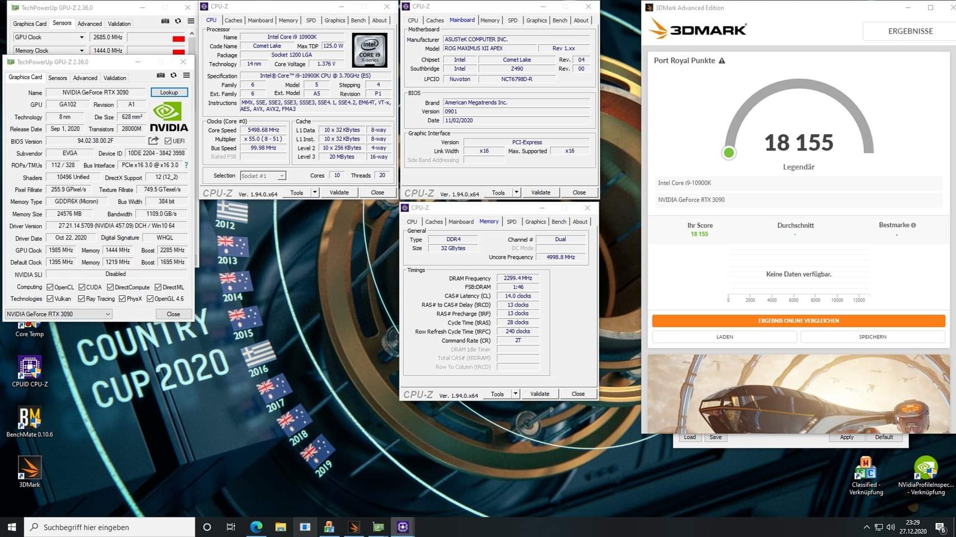Click the Intel Core i9 logo in CPU-Z
This screenshot has width=956, height=537.
point(370,51)
